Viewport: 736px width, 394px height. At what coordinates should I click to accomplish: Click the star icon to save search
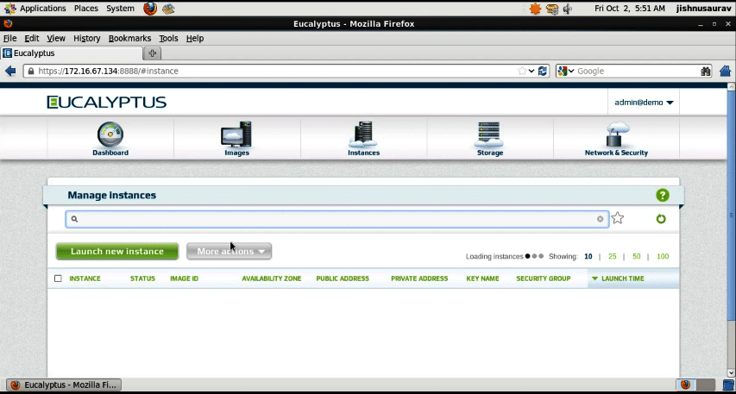pyautogui.click(x=618, y=219)
